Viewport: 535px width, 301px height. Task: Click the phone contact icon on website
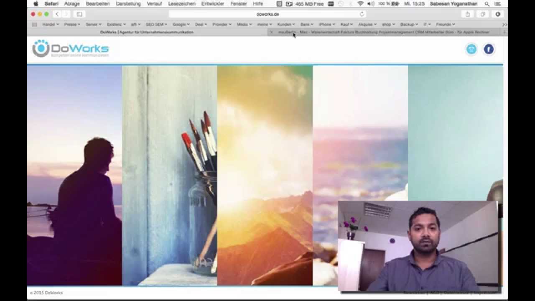click(471, 49)
